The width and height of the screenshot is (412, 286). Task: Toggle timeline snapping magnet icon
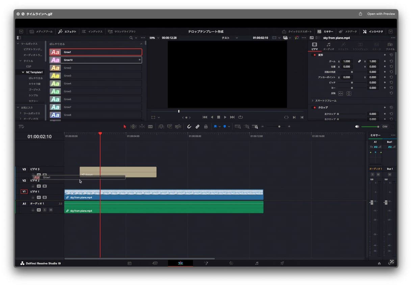click(x=189, y=127)
